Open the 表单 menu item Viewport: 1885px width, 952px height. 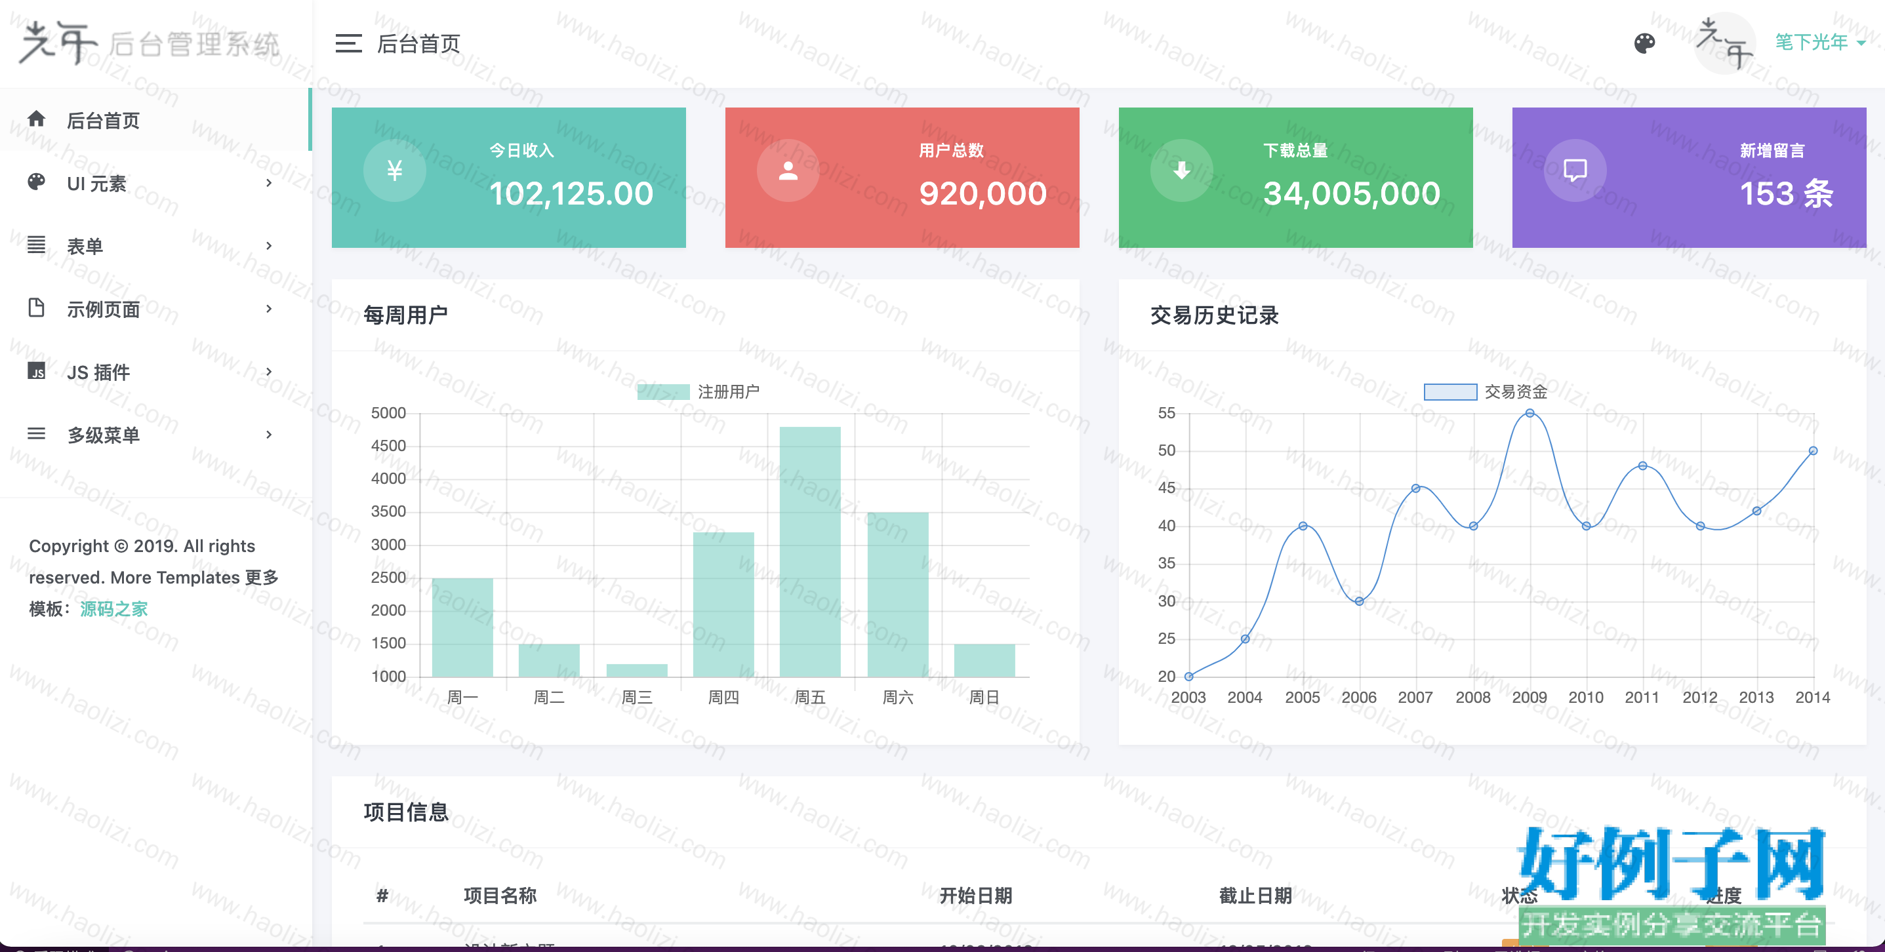click(x=155, y=246)
